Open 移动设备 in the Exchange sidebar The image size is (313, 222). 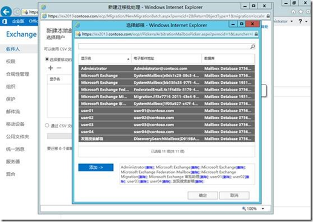(x=15, y=124)
